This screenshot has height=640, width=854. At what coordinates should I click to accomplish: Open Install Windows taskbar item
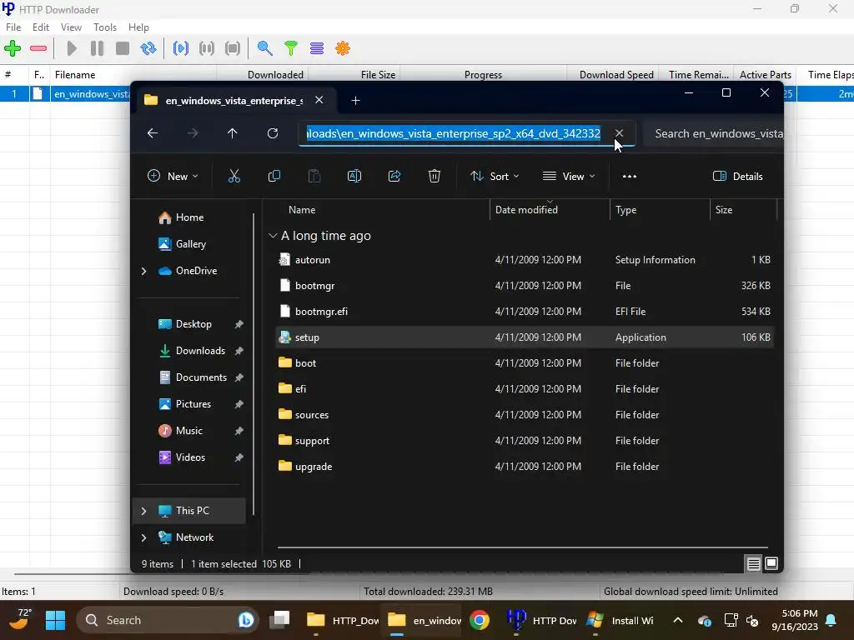[x=620, y=620]
